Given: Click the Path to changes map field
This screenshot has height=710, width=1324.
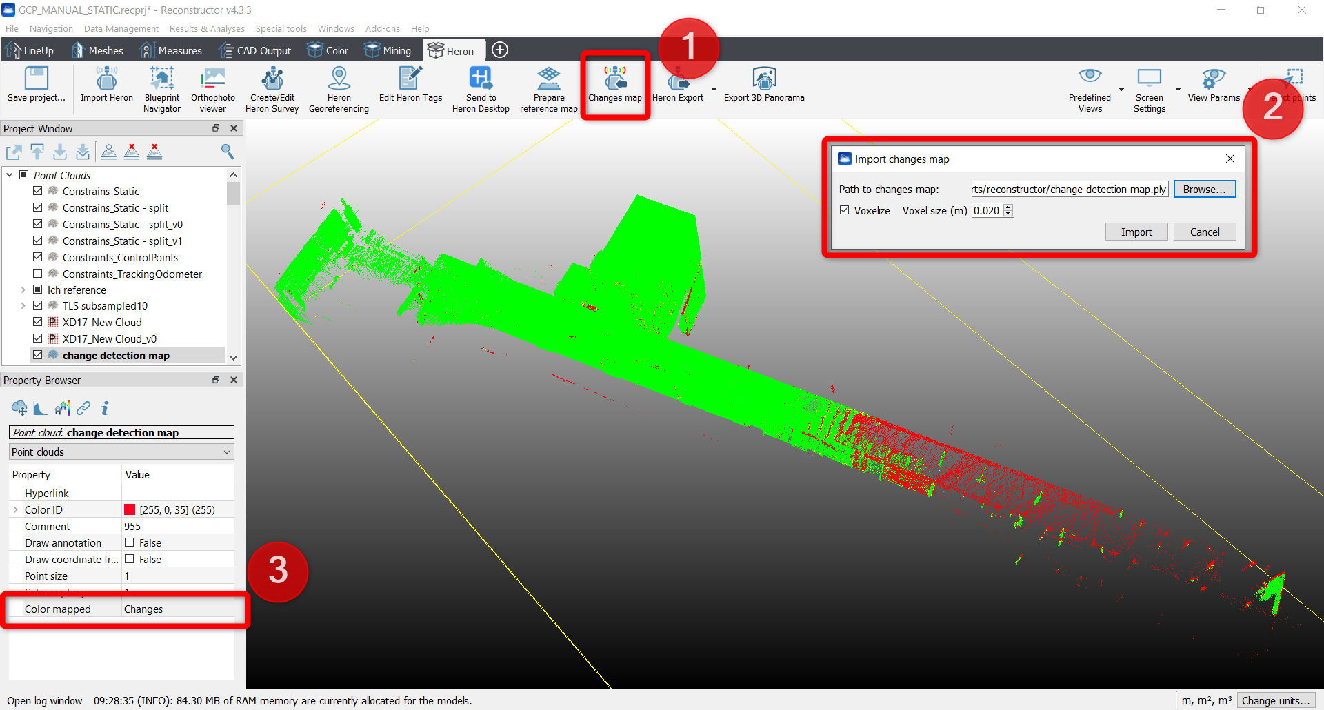Looking at the screenshot, I should click(x=1069, y=190).
